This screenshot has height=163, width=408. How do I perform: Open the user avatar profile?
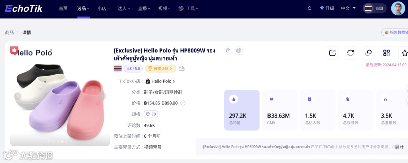click(x=398, y=8)
